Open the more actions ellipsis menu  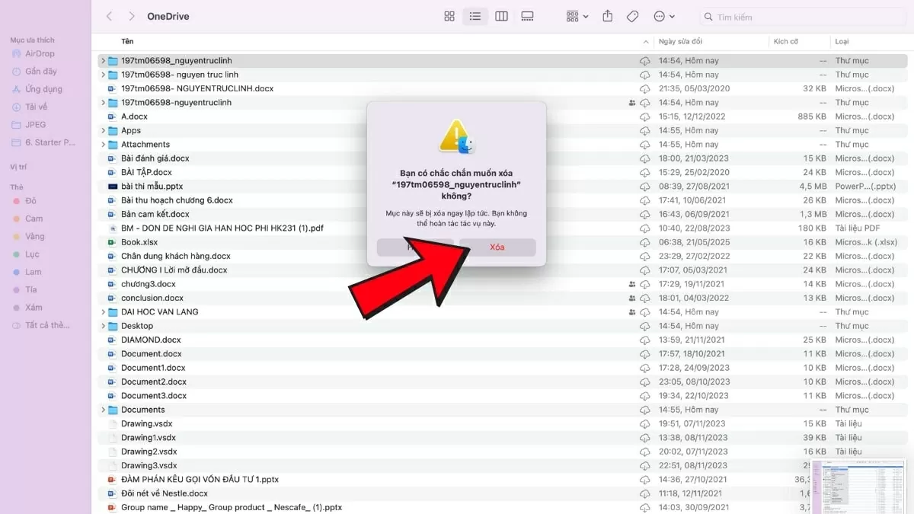[x=663, y=17]
